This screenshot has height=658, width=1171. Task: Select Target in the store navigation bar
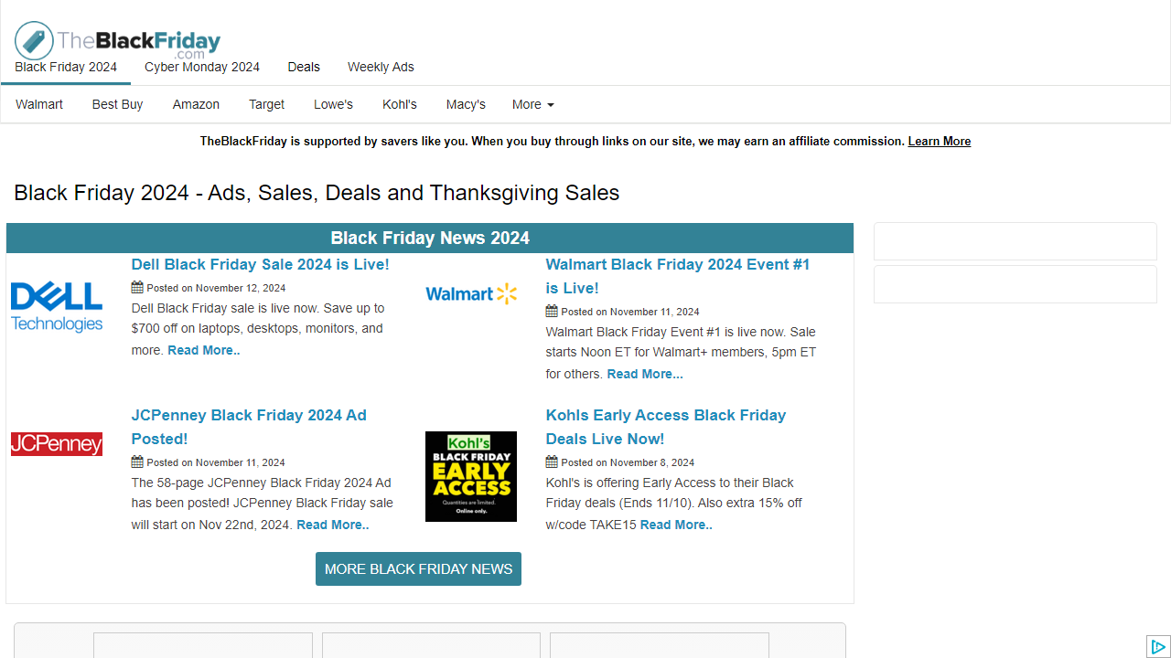tap(266, 104)
